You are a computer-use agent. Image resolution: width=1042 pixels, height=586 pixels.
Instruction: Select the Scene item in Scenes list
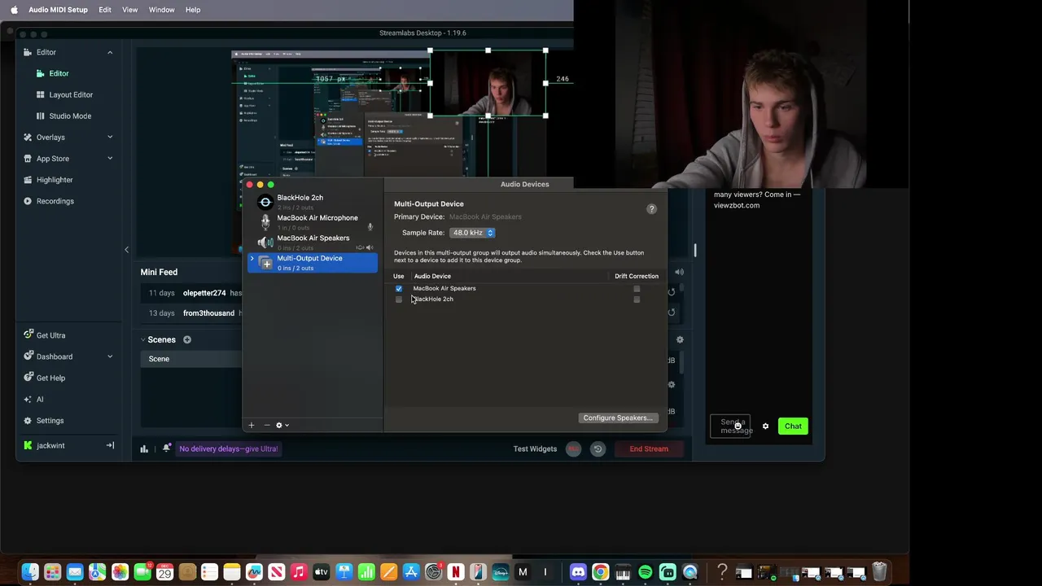[191, 359]
